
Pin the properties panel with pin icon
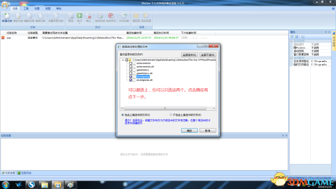[x=325, y=32]
